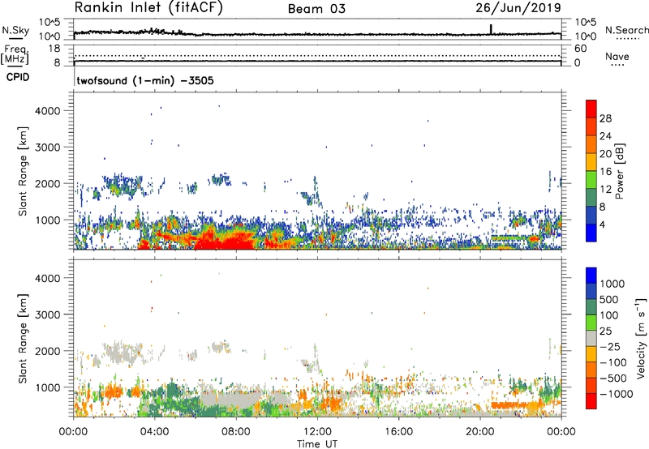
Task: Pick the blue top segment of velocity colorbar
Action: click(591, 276)
